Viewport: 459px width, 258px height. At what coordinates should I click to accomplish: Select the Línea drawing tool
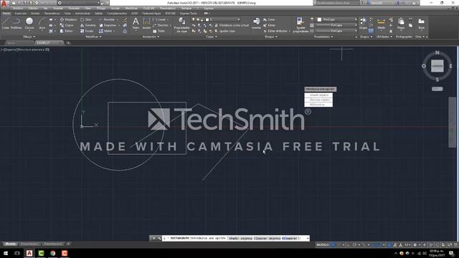pos(6,23)
